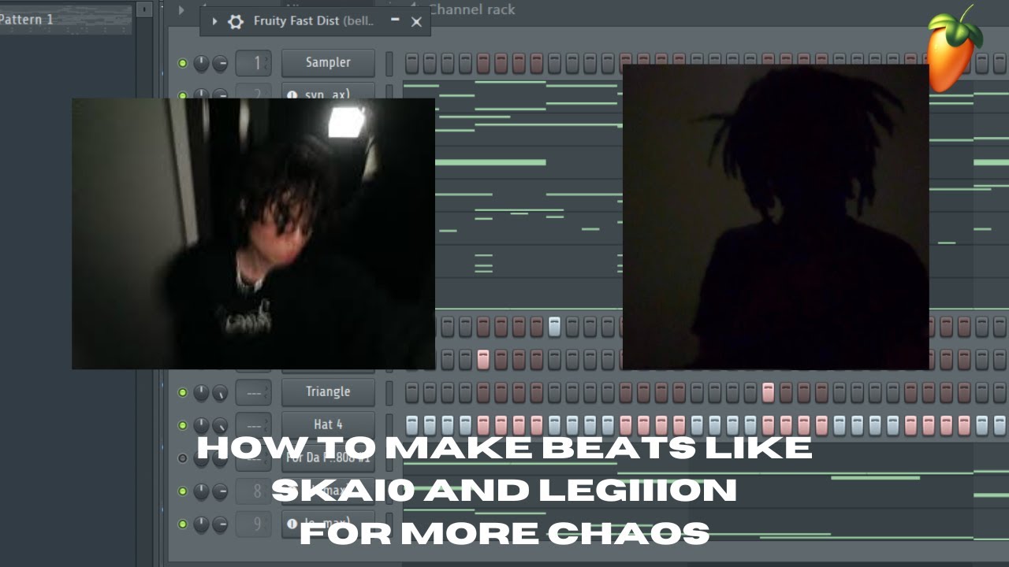Adjust the Hat 4 channel panning knob
This screenshot has height=567, width=1009.
pyautogui.click(x=201, y=425)
